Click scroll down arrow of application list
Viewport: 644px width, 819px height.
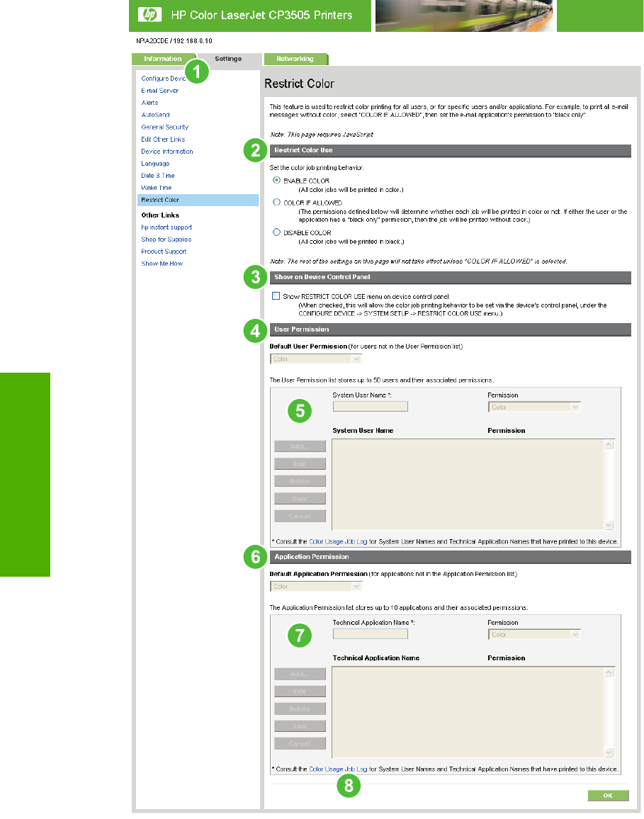(609, 752)
